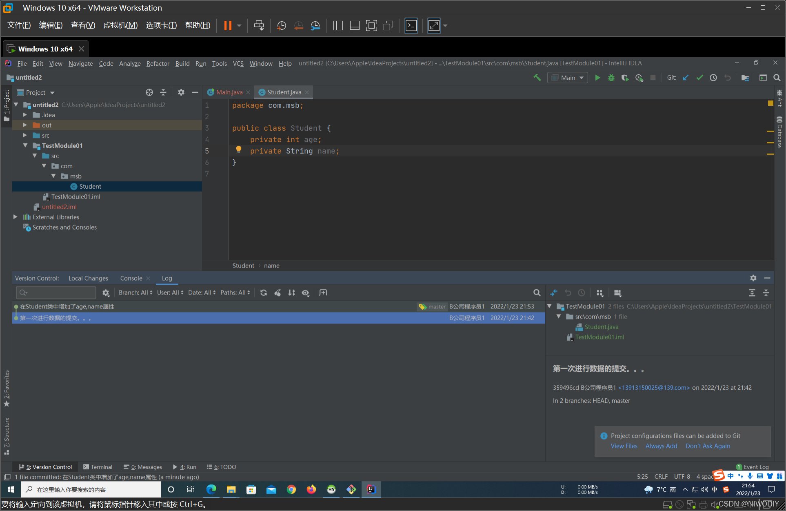Open the VCS menu
786x511 pixels.
point(238,63)
